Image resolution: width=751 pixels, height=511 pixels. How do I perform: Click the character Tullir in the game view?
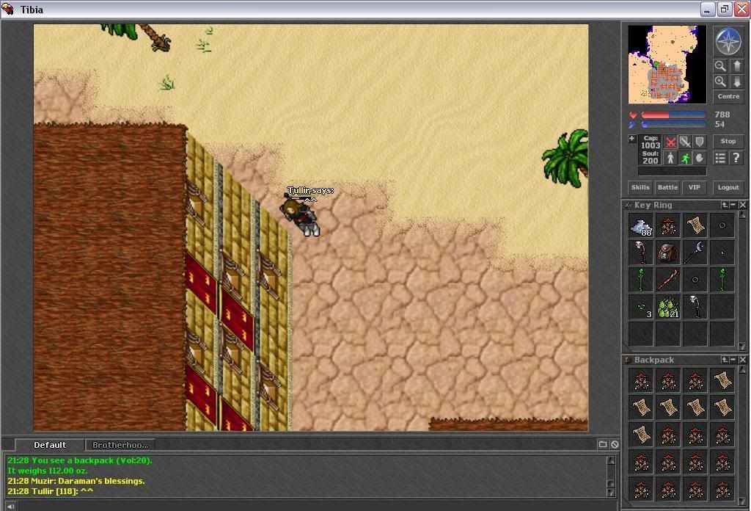tap(300, 217)
